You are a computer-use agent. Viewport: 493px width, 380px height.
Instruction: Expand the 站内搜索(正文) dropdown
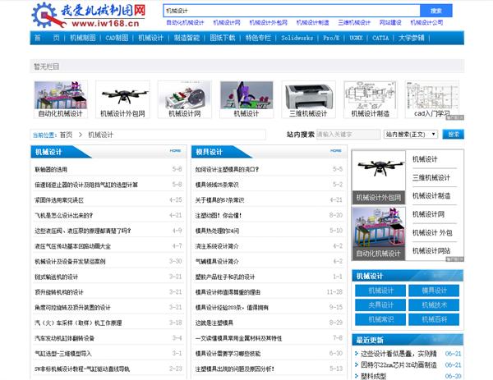point(411,135)
